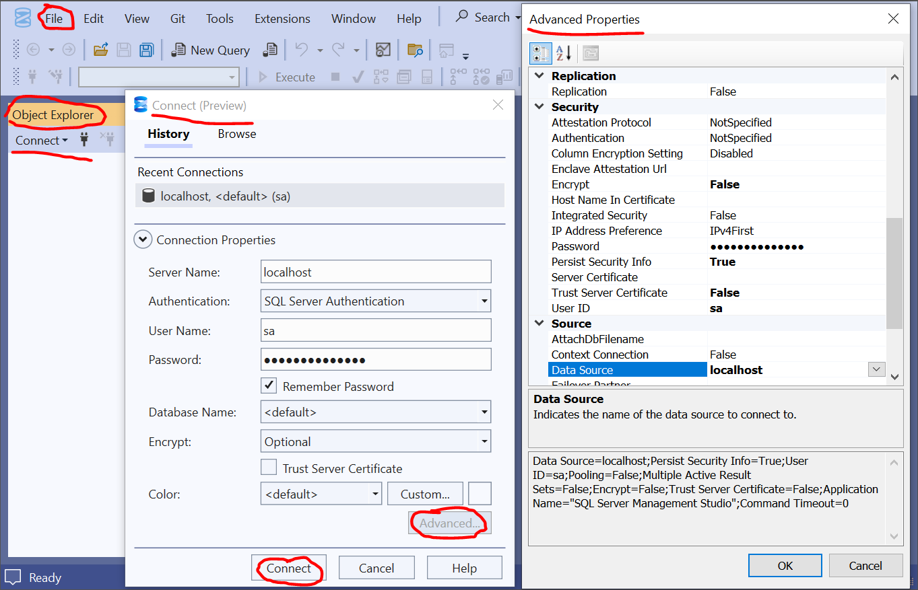Open the Authentication dropdown
The image size is (918, 590).
pos(484,301)
